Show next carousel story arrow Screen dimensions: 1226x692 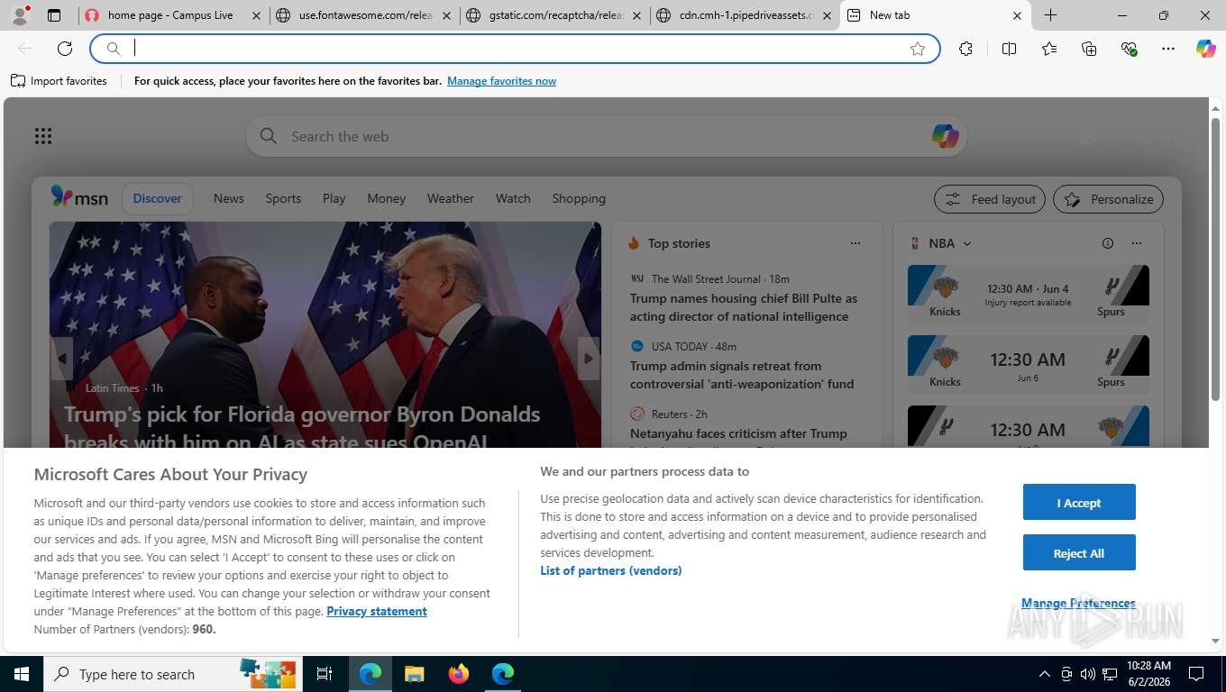pyautogui.click(x=589, y=359)
